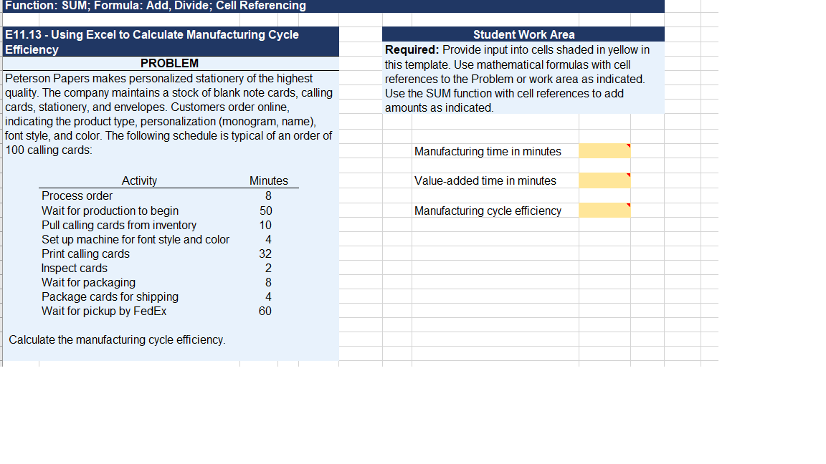Select the cell showing 50 minutes
Image resolution: width=826 pixels, height=464 pixels.
pyautogui.click(x=265, y=211)
